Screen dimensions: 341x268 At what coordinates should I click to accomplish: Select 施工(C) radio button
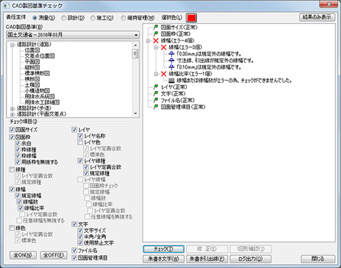tap(93, 18)
